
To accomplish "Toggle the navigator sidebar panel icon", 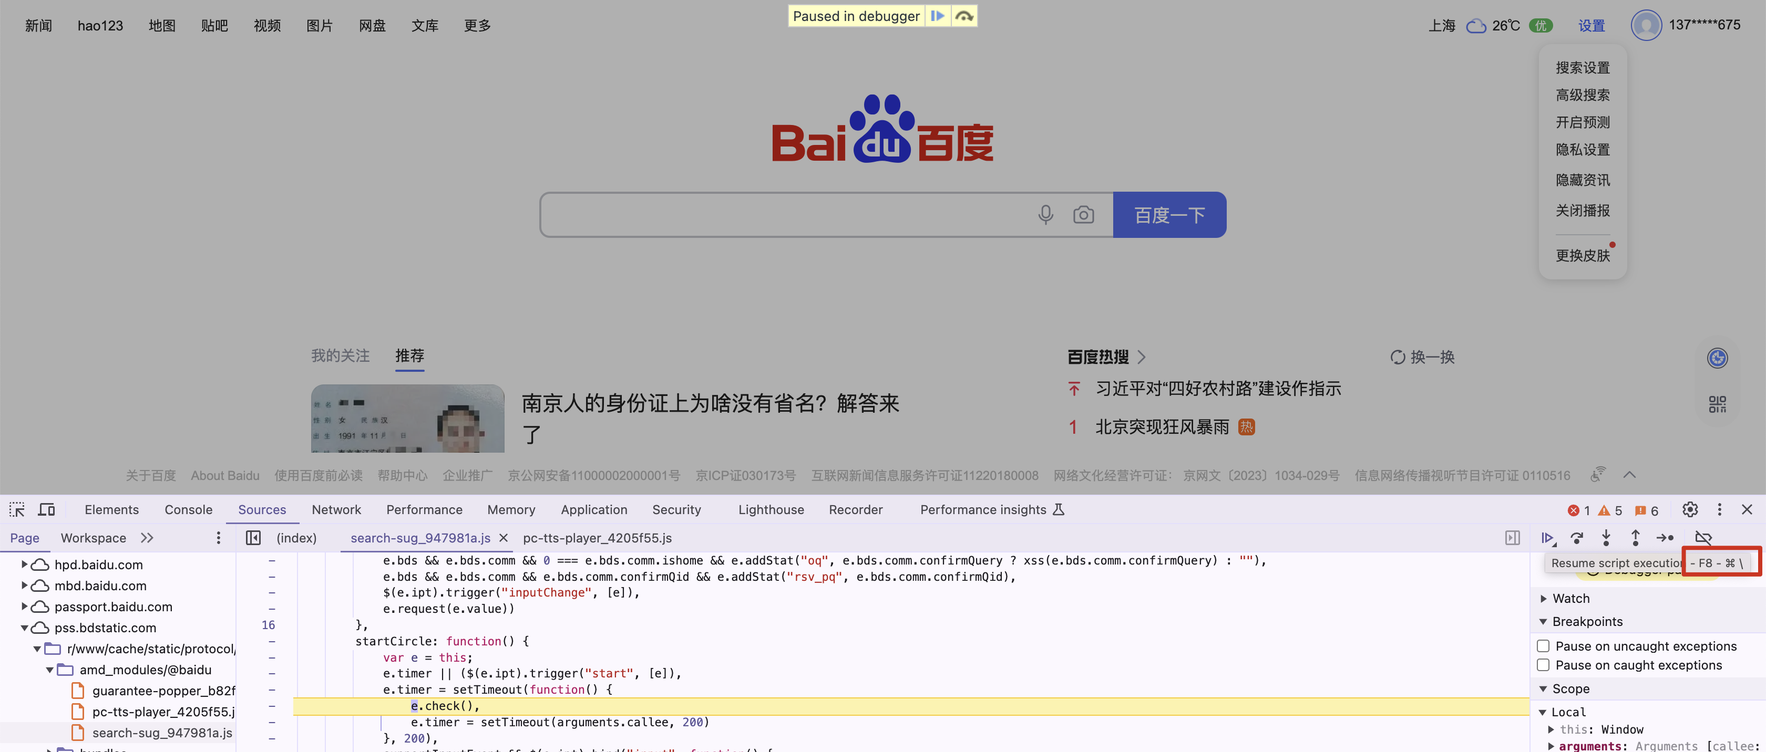I will tap(253, 538).
